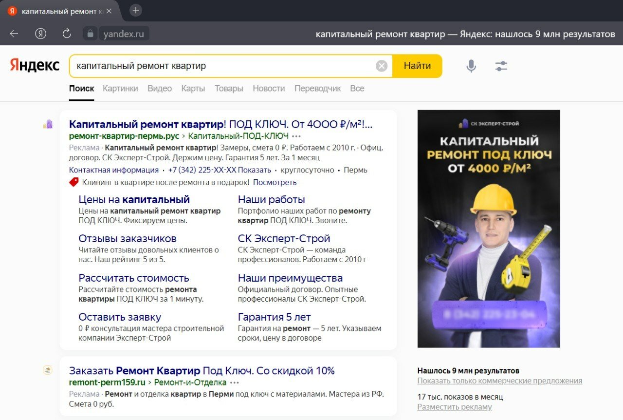
Task: Switch to the Видео tab
Action: (160, 89)
